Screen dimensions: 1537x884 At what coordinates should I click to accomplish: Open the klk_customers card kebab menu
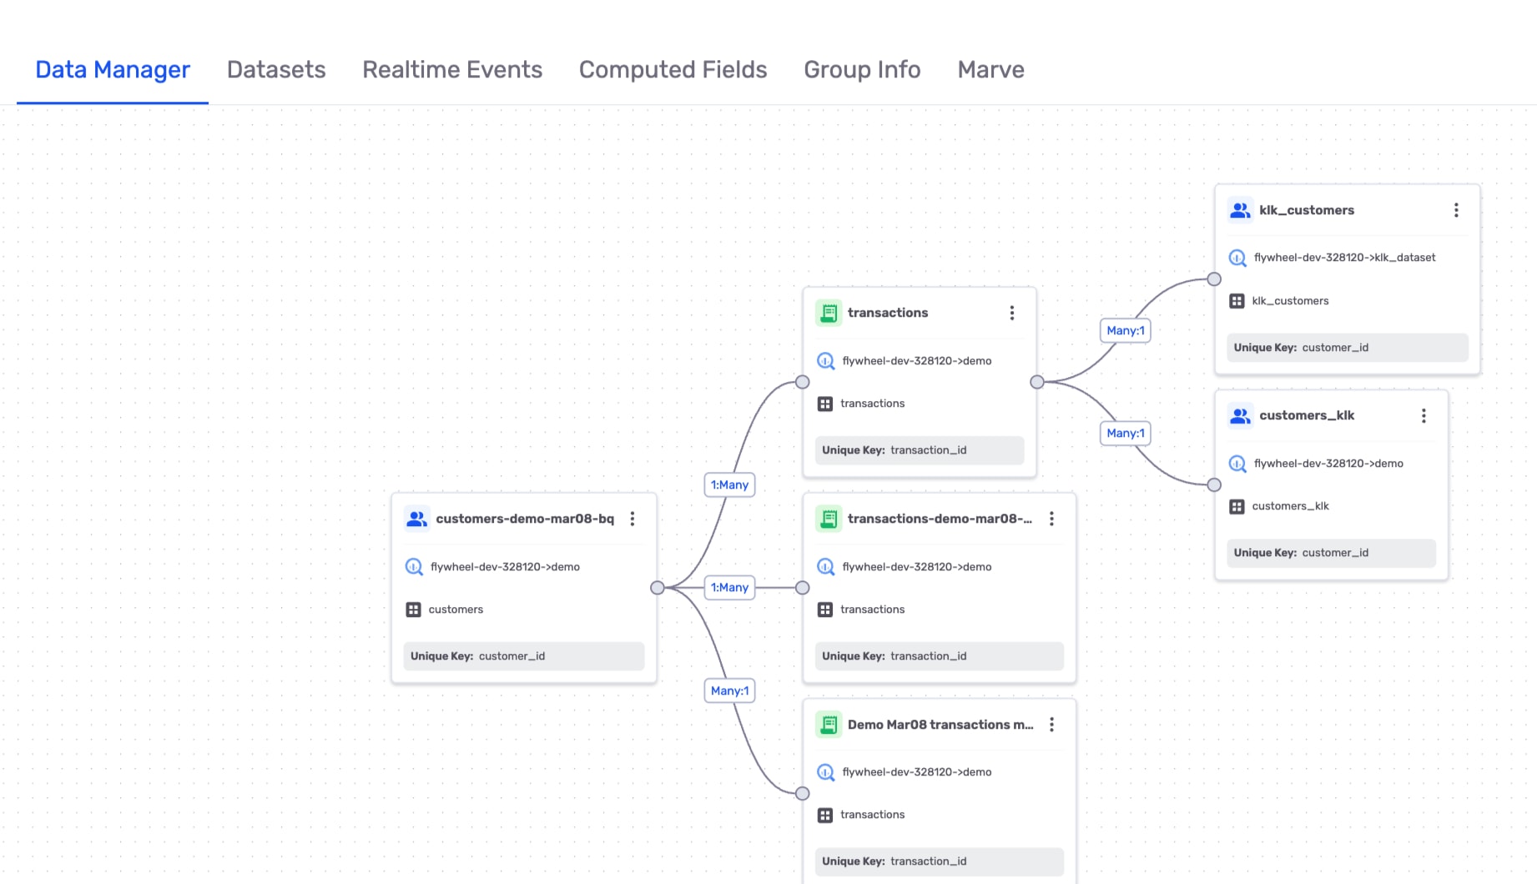tap(1456, 210)
